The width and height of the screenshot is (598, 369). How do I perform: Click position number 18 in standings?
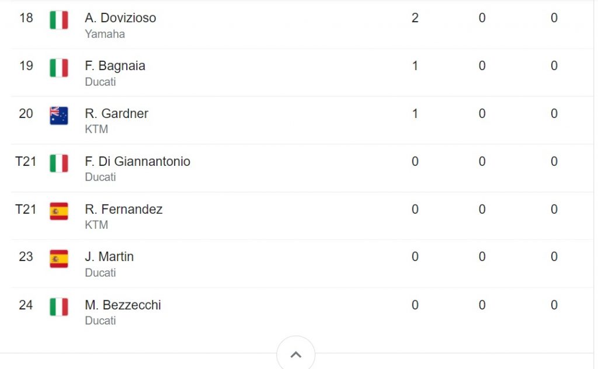pos(26,18)
